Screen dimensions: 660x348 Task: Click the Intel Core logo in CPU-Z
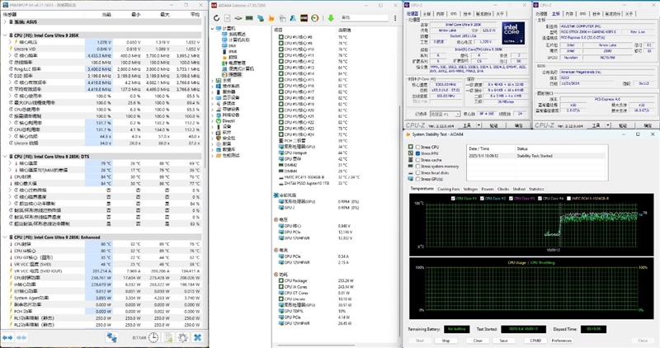(x=513, y=33)
